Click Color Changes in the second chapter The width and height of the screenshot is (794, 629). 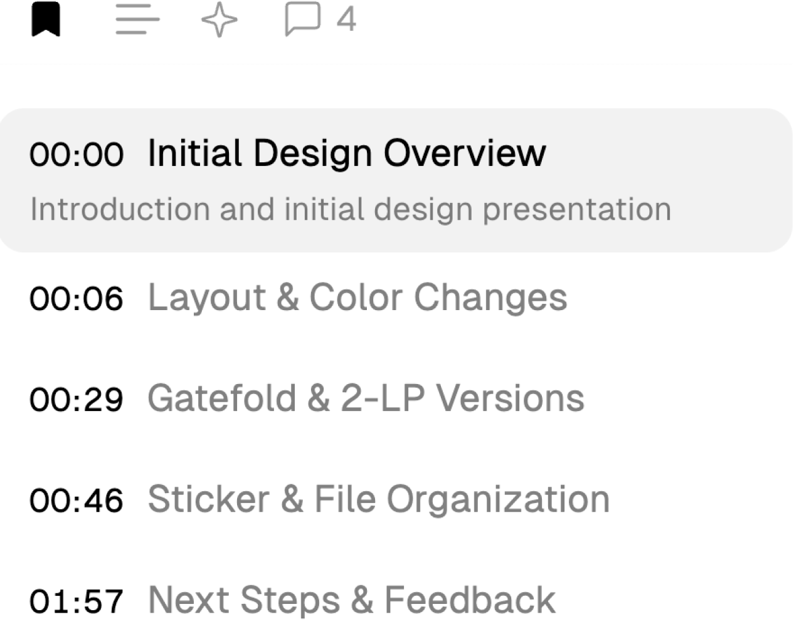(x=438, y=297)
